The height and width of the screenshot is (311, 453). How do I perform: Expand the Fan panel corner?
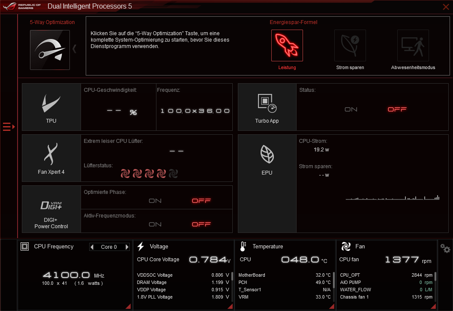pos(433,306)
